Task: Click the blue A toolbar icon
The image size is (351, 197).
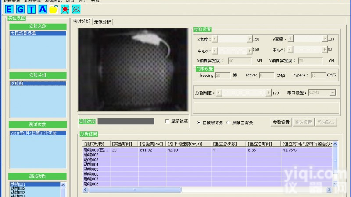Action: click(x=43, y=9)
